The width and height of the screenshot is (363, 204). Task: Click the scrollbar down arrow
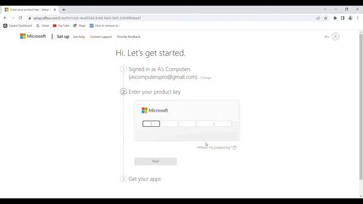coord(361,197)
